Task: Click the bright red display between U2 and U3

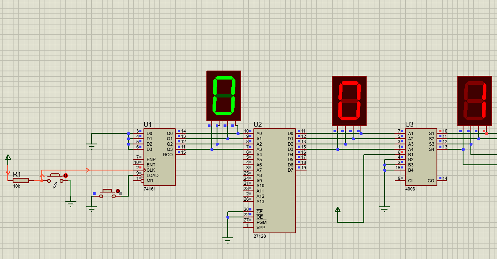Action: coord(349,101)
